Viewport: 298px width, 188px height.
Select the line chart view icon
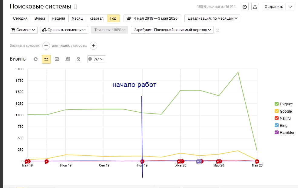[46, 59]
